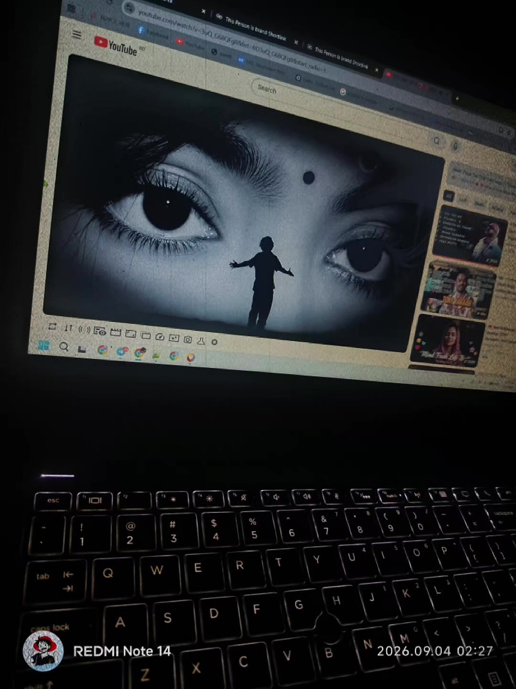Open the green taskbar app icon
Screen dimensions: 516x689
pos(156,355)
